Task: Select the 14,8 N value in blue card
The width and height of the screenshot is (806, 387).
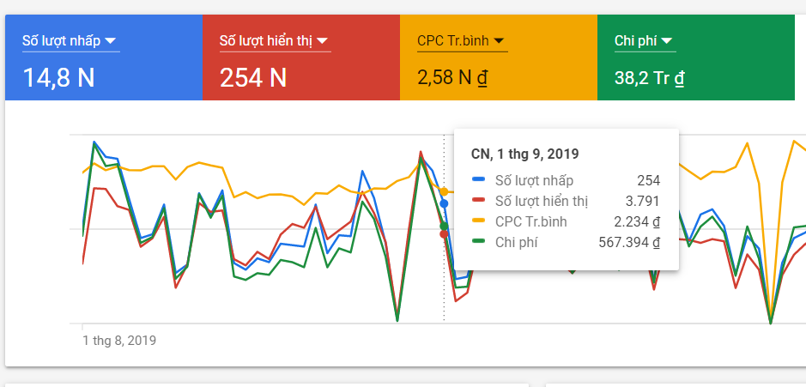Action: pyautogui.click(x=58, y=78)
